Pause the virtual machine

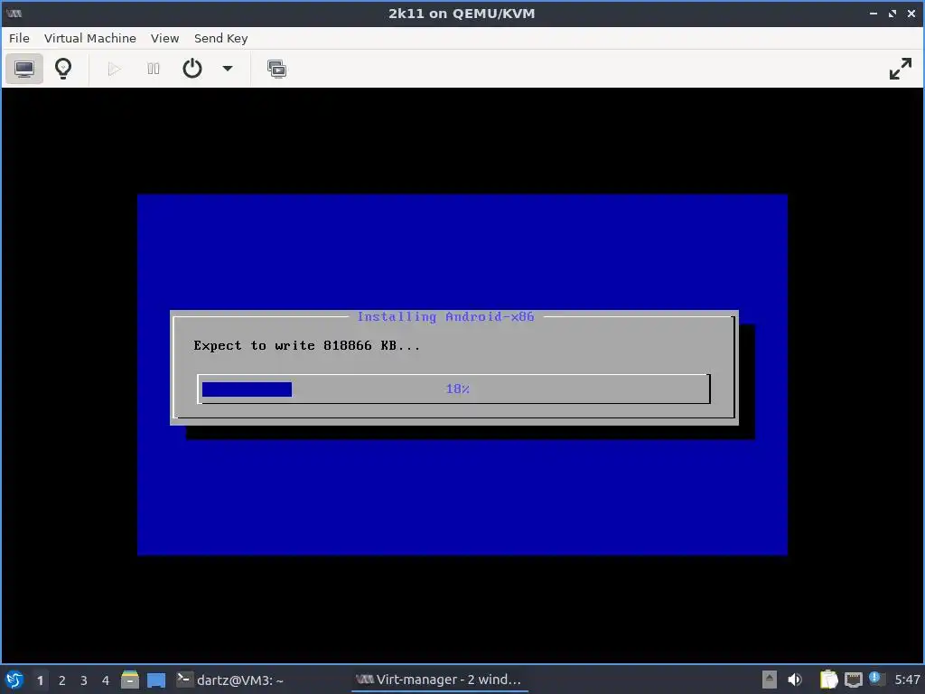click(154, 69)
